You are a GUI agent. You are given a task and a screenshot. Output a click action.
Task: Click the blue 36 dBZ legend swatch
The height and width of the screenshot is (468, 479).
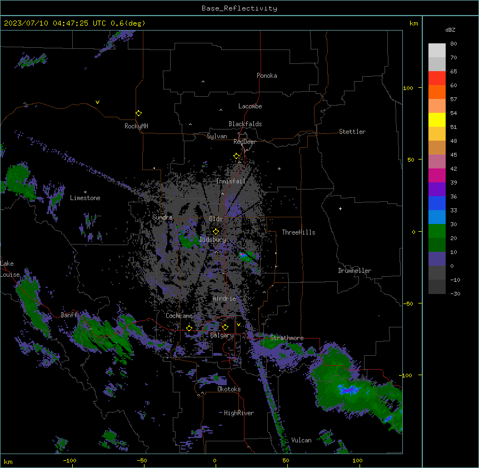[437, 203]
